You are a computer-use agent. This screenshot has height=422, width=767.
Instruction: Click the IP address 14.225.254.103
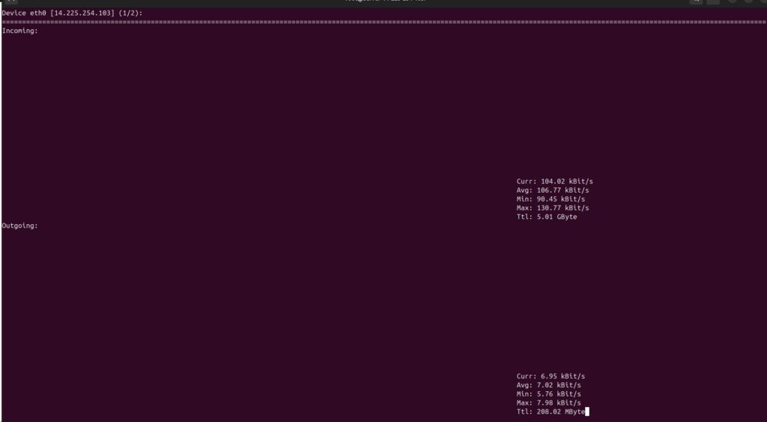pos(82,13)
